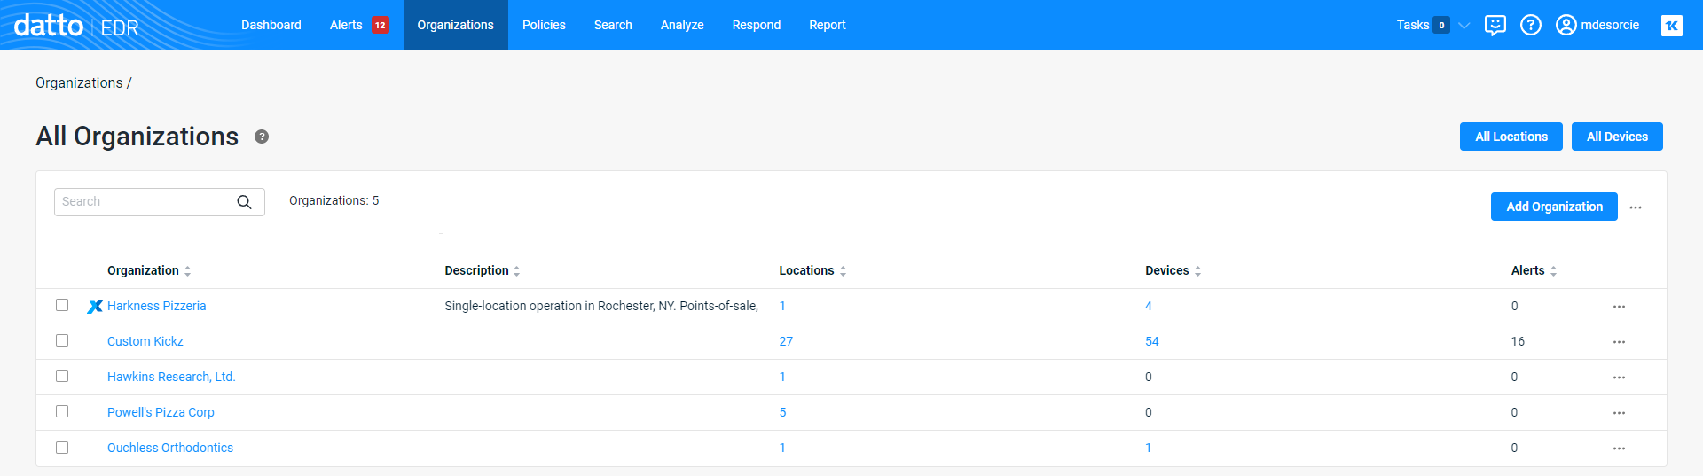Click the All Locations button

click(x=1511, y=137)
